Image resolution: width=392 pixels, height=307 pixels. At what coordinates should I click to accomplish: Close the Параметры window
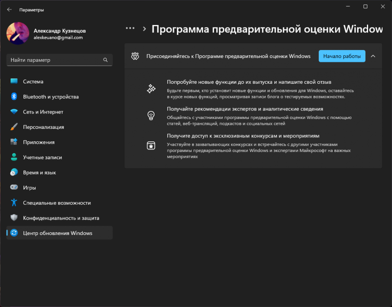point(383,6)
